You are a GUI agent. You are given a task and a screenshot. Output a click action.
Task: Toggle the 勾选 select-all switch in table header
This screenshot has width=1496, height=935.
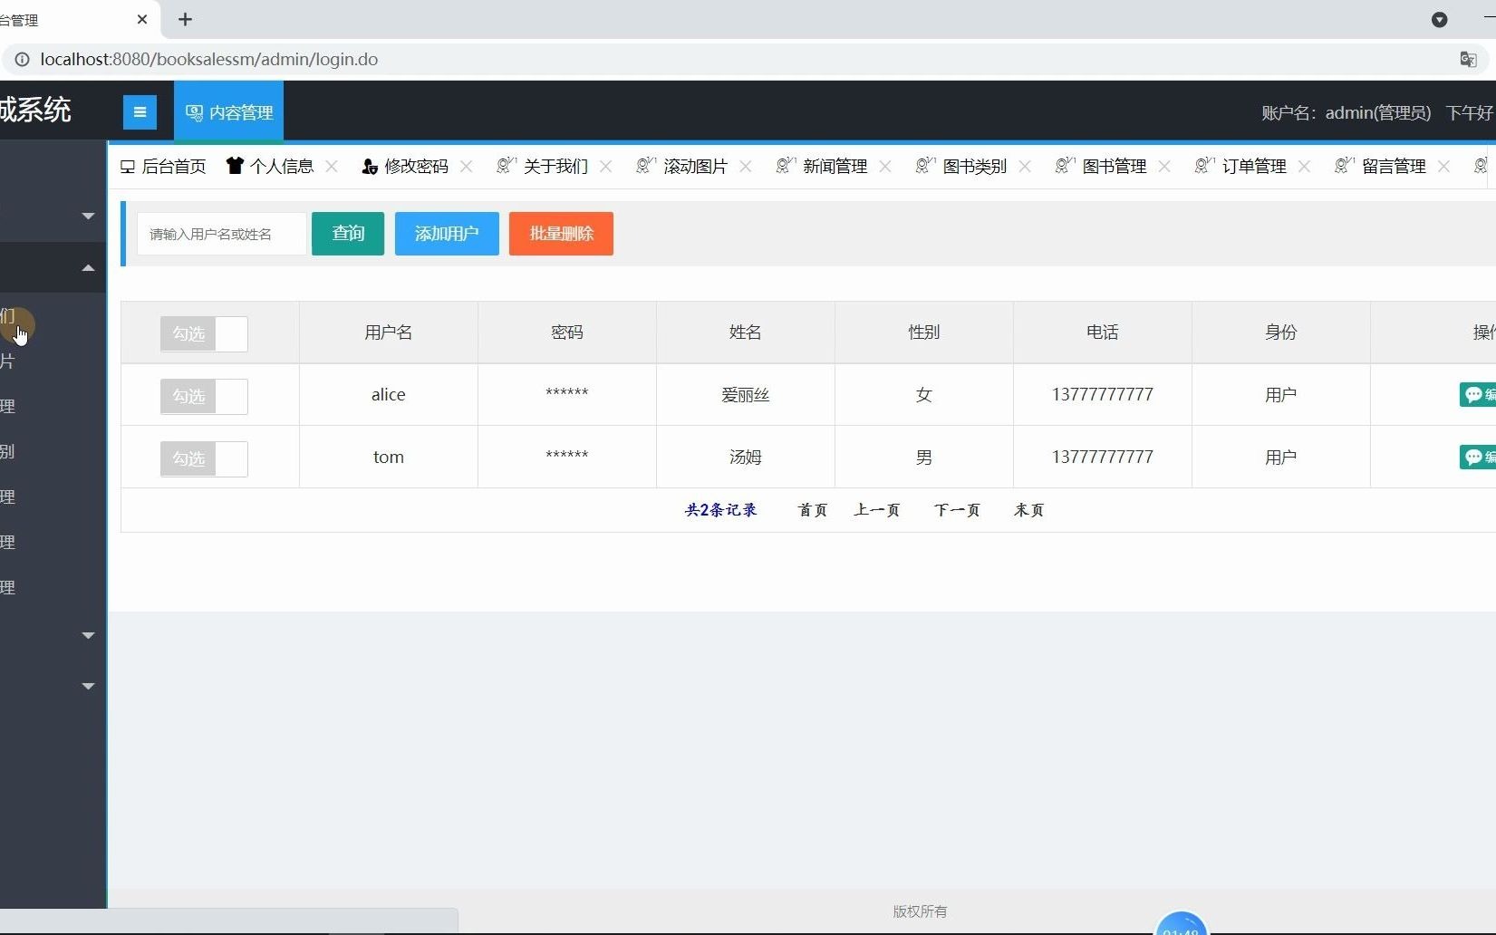pos(203,333)
